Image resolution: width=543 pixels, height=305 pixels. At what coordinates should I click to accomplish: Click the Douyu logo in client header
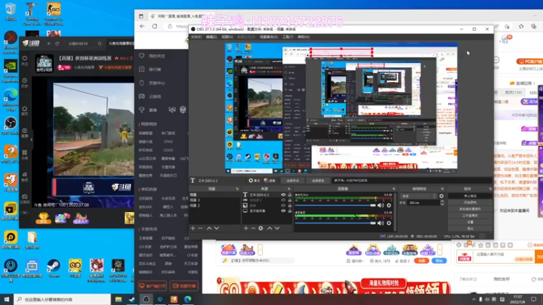31,43
